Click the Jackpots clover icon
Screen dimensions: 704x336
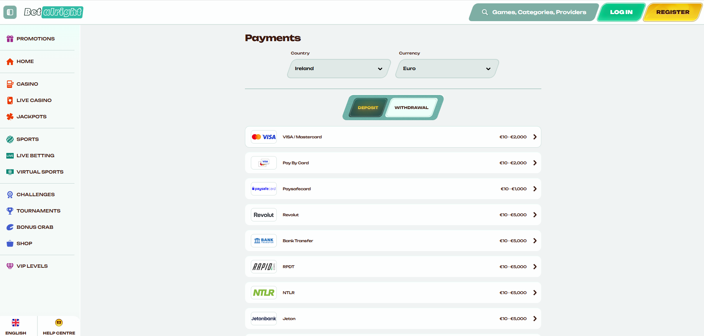coord(10,117)
